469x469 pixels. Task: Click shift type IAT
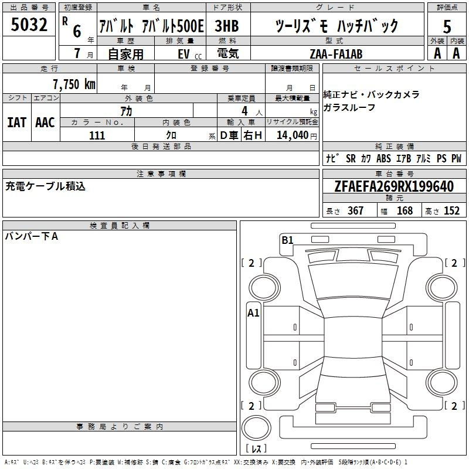point(17,123)
